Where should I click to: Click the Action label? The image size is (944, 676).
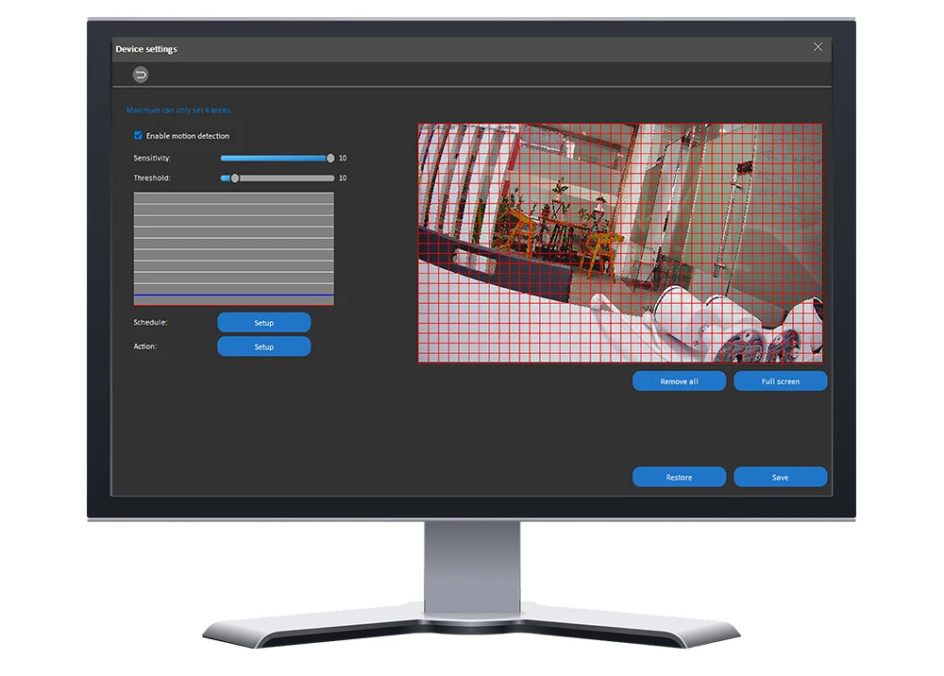(144, 346)
